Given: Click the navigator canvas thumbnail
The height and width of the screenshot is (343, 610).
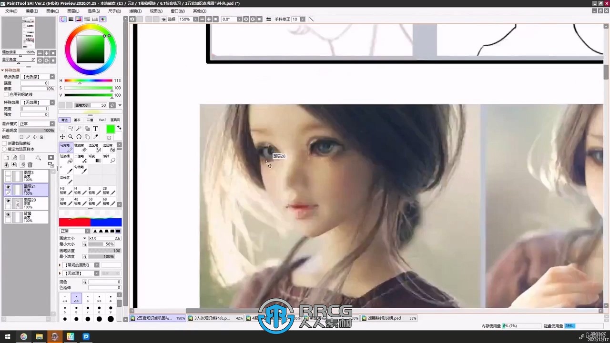Looking at the screenshot, I should point(29,32).
